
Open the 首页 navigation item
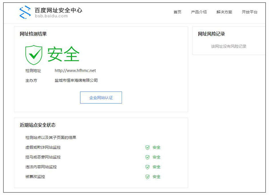coord(177,12)
